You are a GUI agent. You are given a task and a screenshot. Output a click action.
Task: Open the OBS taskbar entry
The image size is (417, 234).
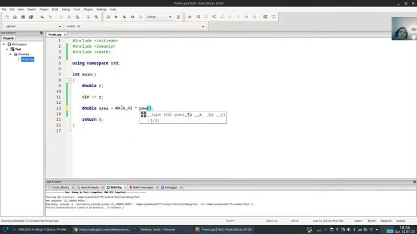click(x=42, y=229)
